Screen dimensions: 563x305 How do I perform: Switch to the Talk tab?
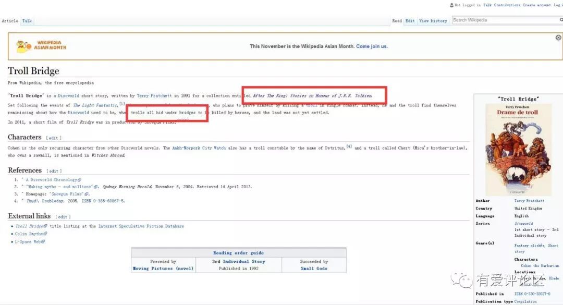tap(27, 21)
